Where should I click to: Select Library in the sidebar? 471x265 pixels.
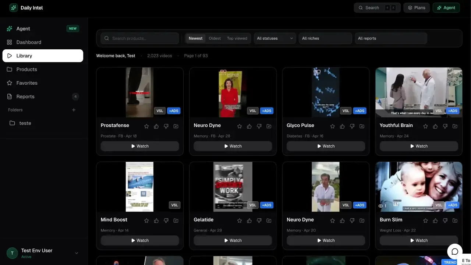(43, 56)
